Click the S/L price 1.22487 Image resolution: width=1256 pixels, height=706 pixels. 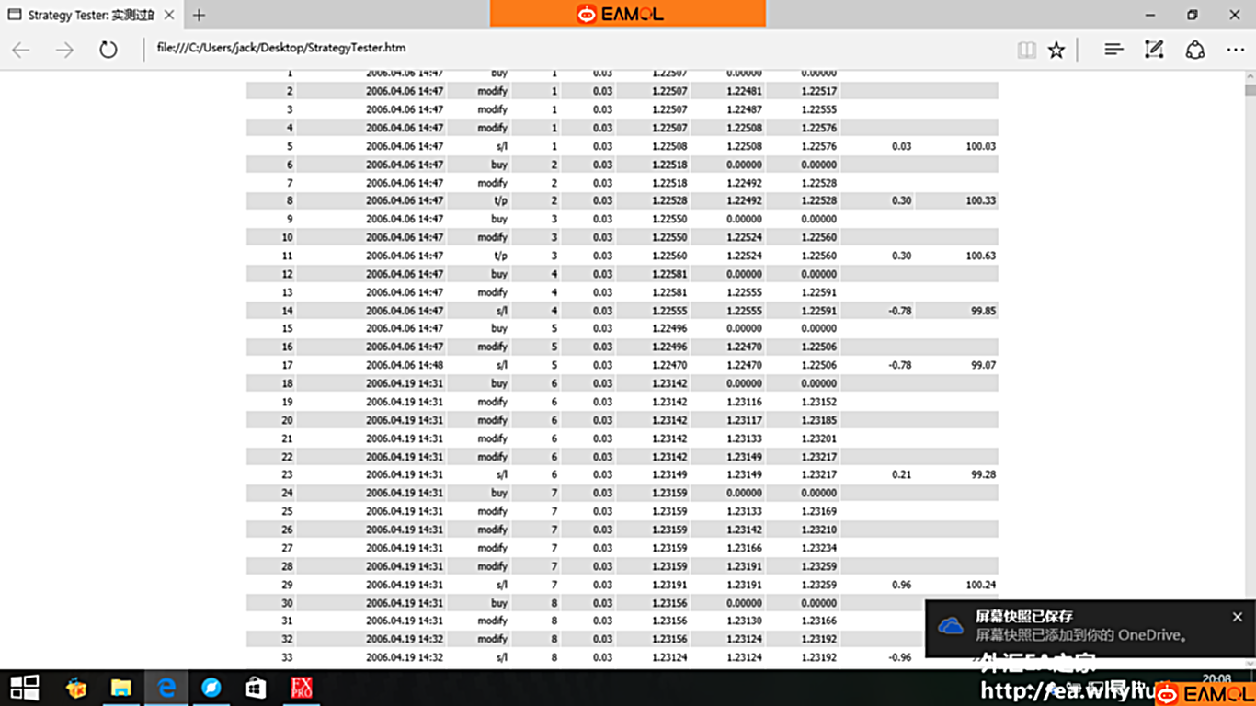(745, 109)
